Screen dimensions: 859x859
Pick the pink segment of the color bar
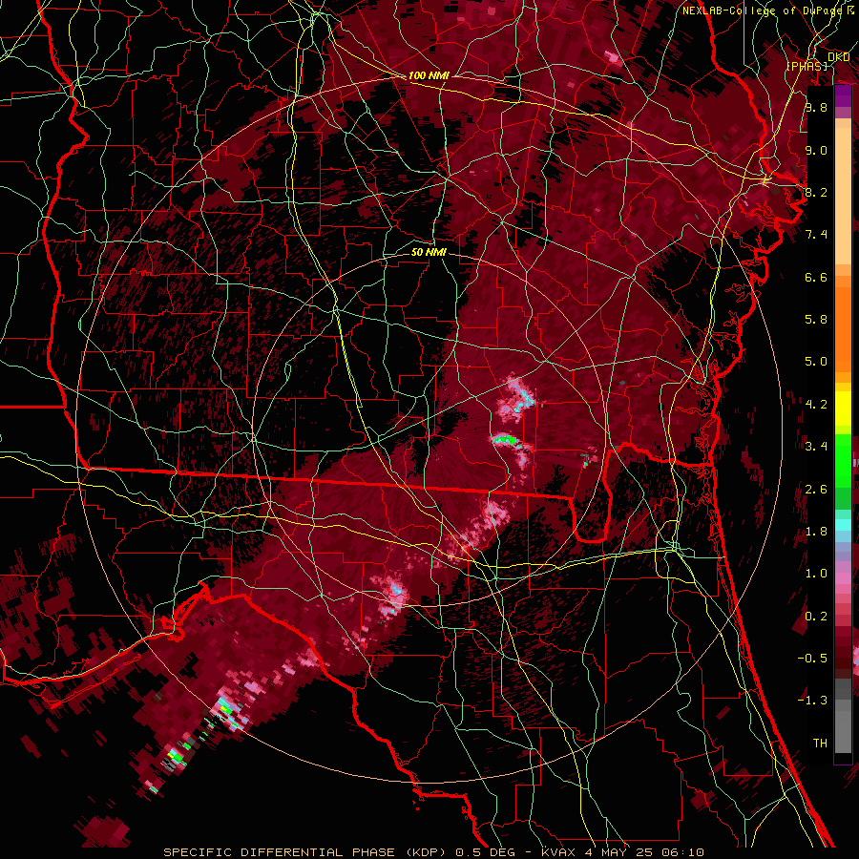tap(843, 578)
